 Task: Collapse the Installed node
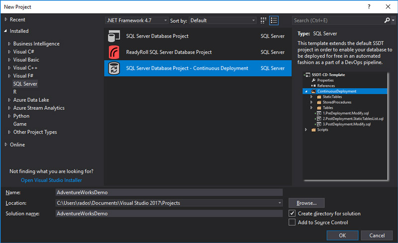5,31
